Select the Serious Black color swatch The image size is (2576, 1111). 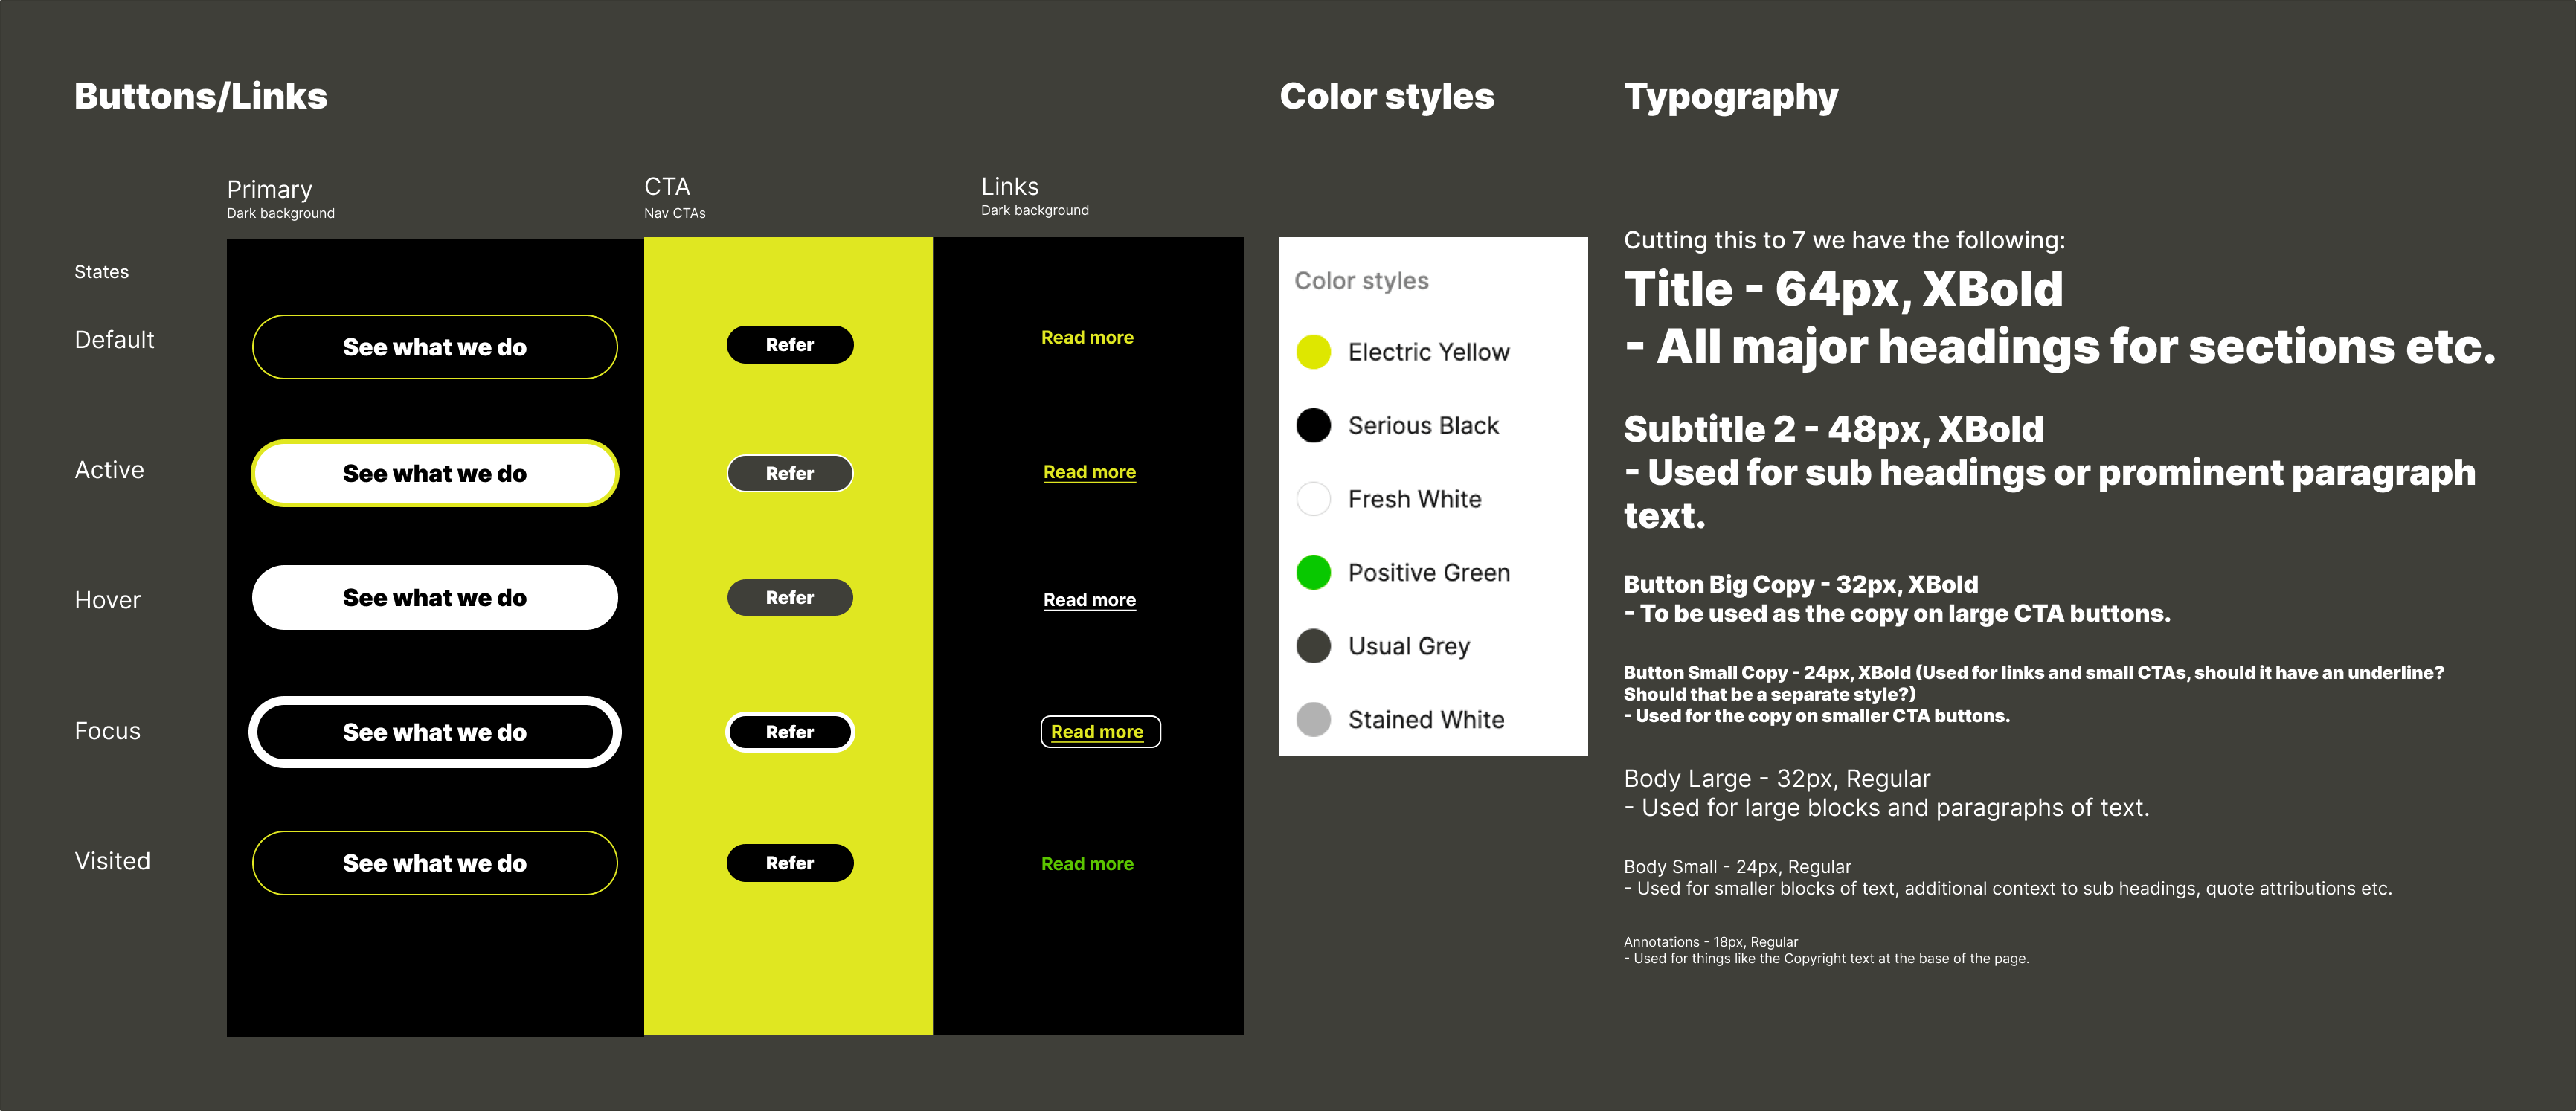click(x=1323, y=424)
